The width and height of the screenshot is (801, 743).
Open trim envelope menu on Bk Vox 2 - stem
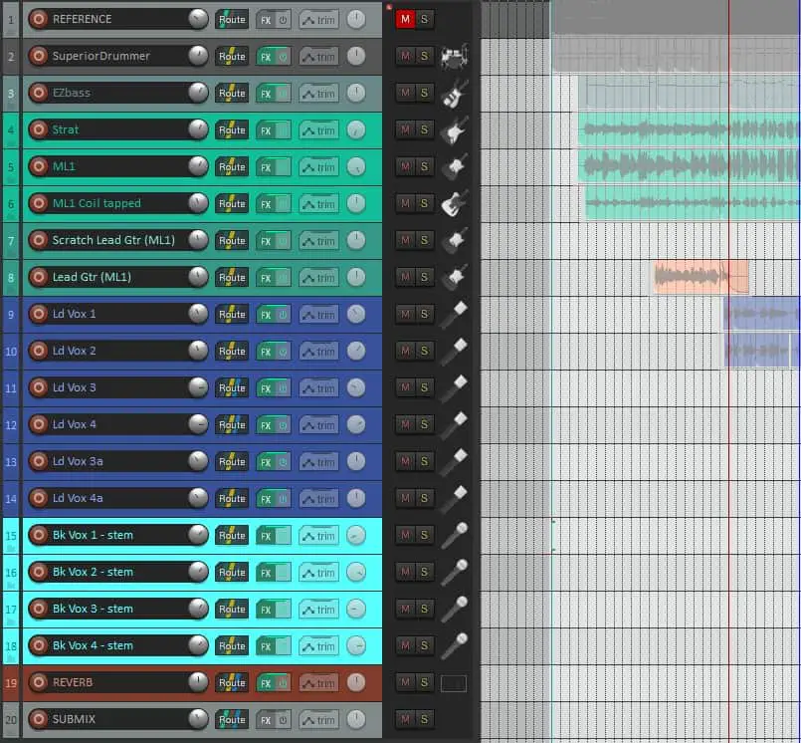click(318, 573)
